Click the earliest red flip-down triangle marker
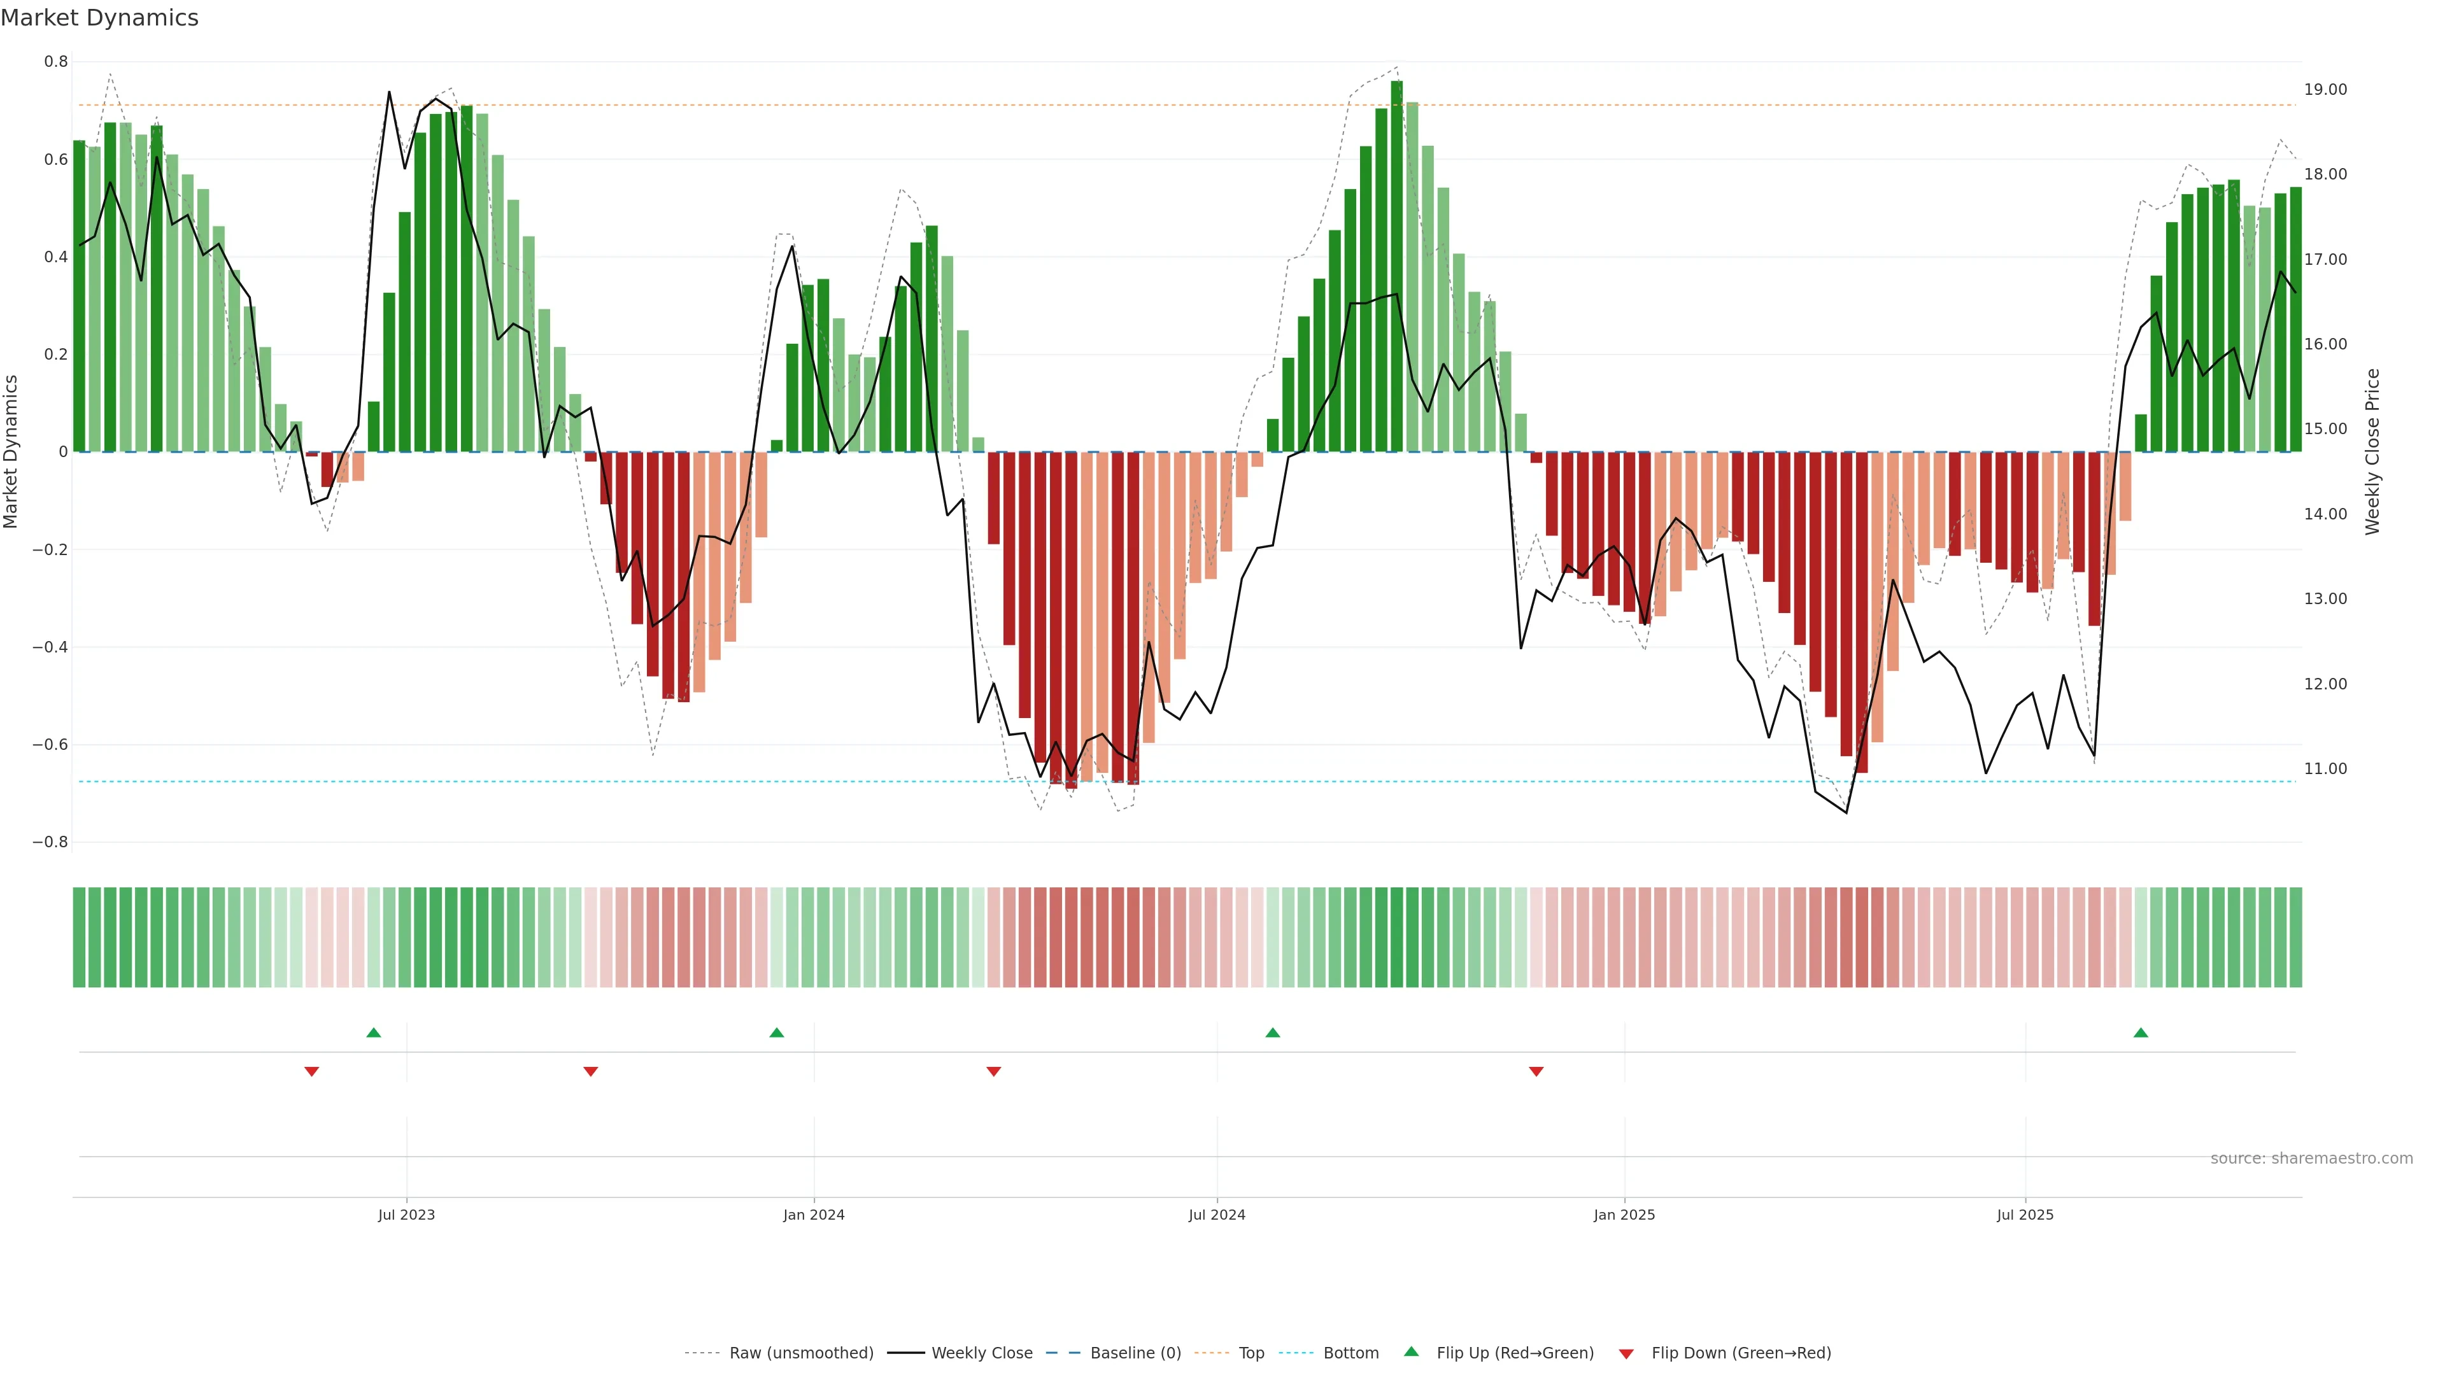Screen dimensions: 2445x1375 311,1071
